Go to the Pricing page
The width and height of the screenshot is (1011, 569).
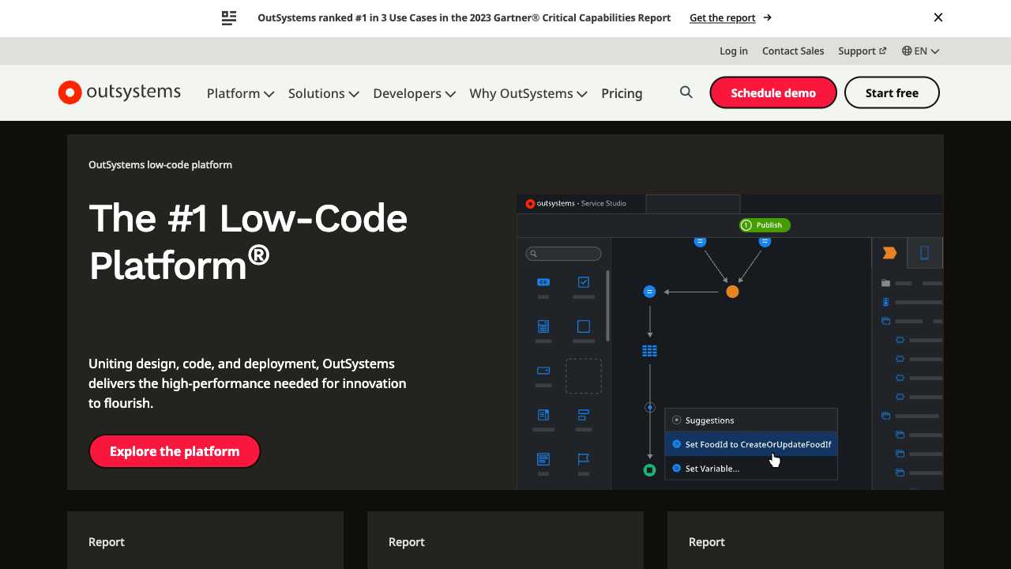(622, 93)
